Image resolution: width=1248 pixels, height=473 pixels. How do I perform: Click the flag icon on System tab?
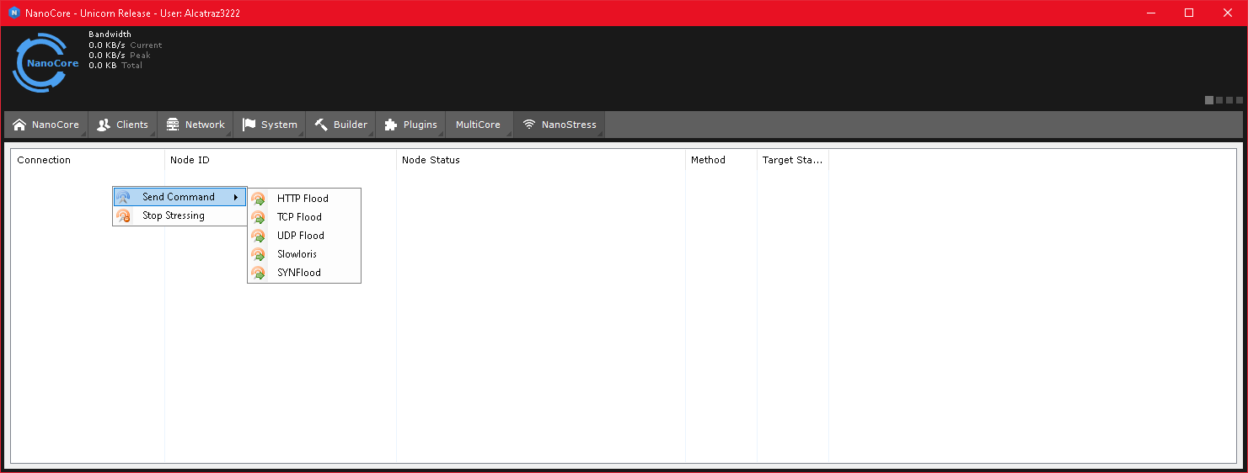249,125
